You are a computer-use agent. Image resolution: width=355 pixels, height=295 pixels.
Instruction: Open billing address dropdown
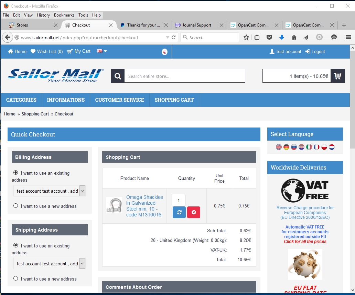coord(49,191)
